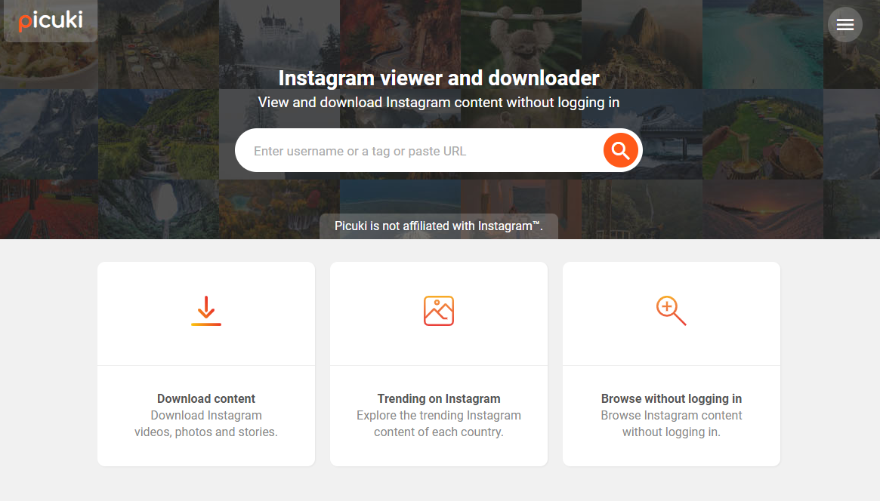Click the orange search button

[x=620, y=150]
